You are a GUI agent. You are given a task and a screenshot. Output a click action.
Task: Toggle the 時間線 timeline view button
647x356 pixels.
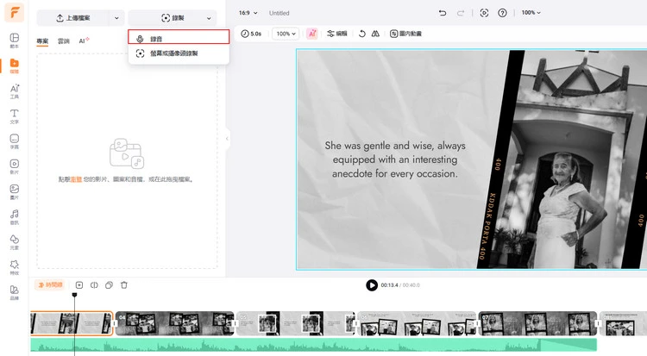[49, 284]
